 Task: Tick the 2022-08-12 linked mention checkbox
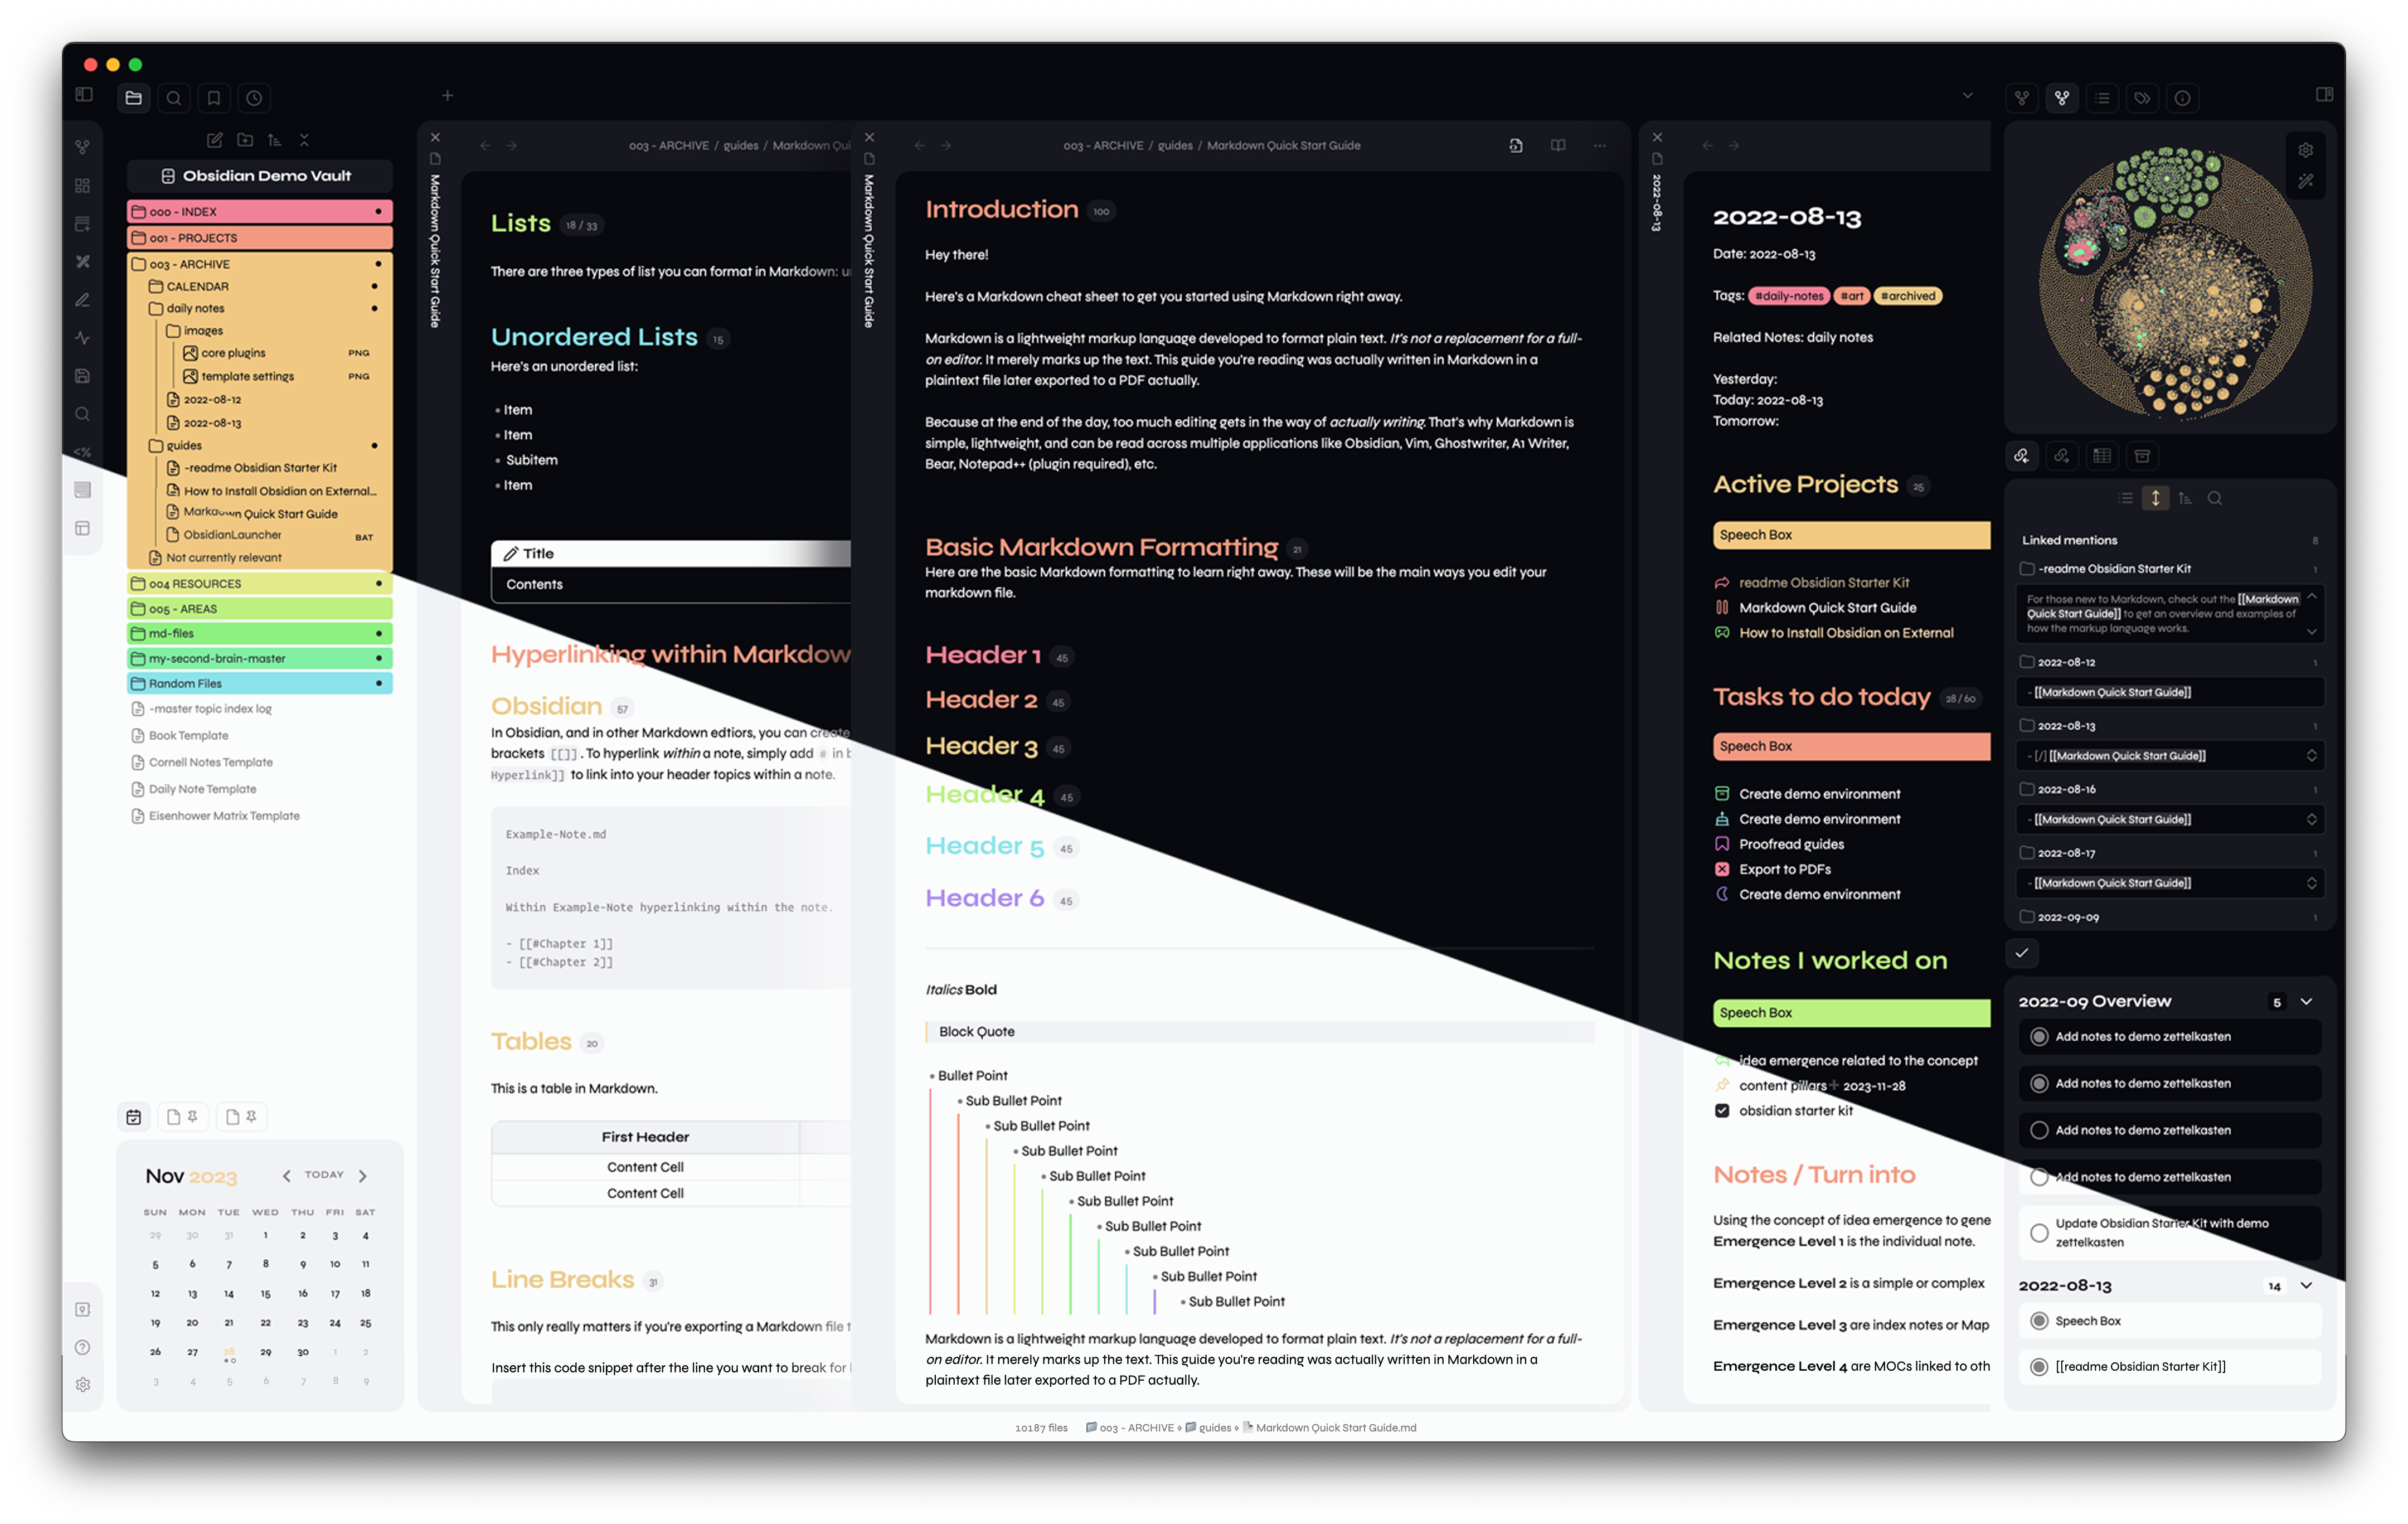[2027, 662]
